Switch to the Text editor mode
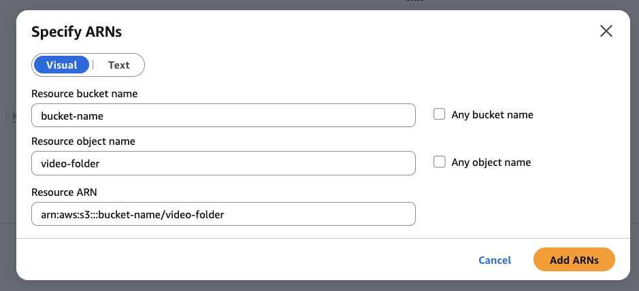 click(118, 65)
